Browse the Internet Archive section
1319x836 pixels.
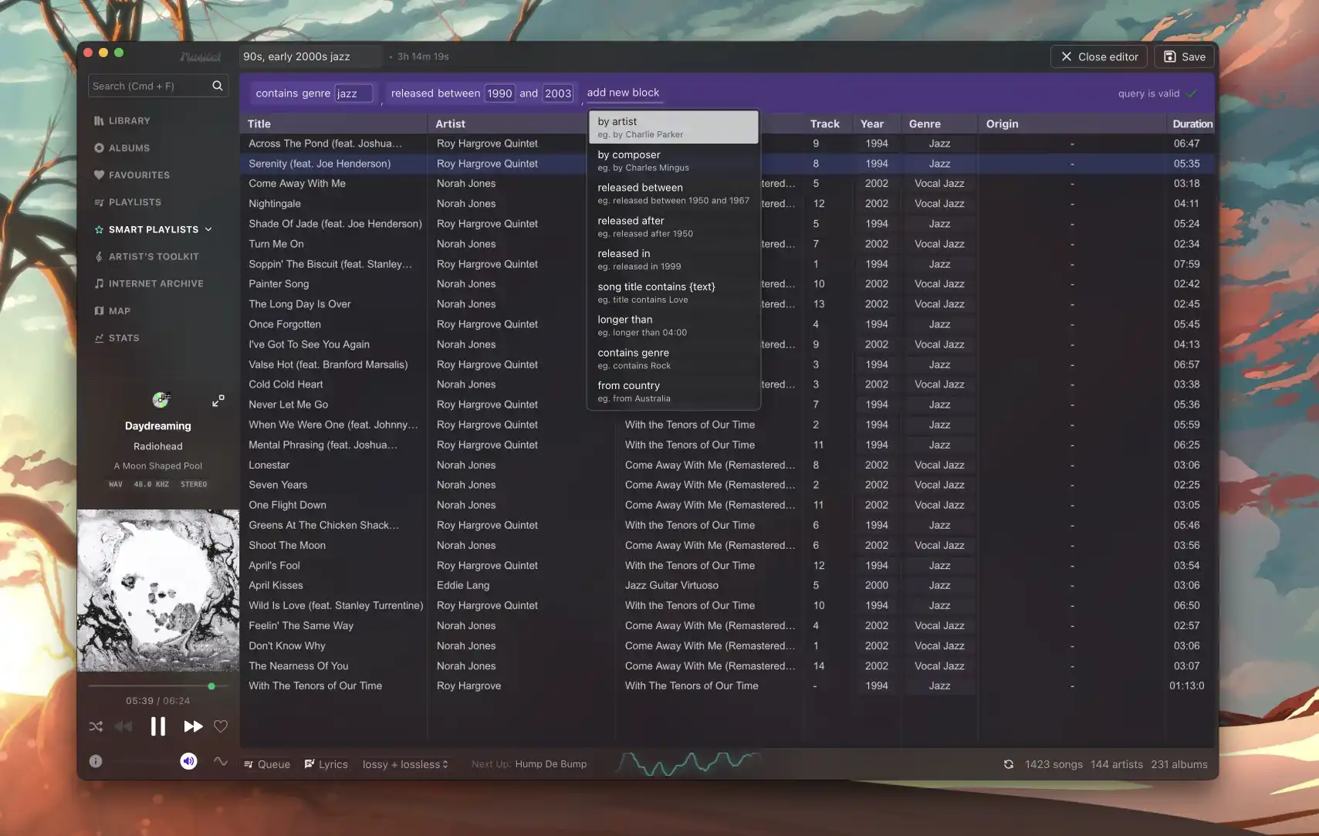(x=149, y=283)
